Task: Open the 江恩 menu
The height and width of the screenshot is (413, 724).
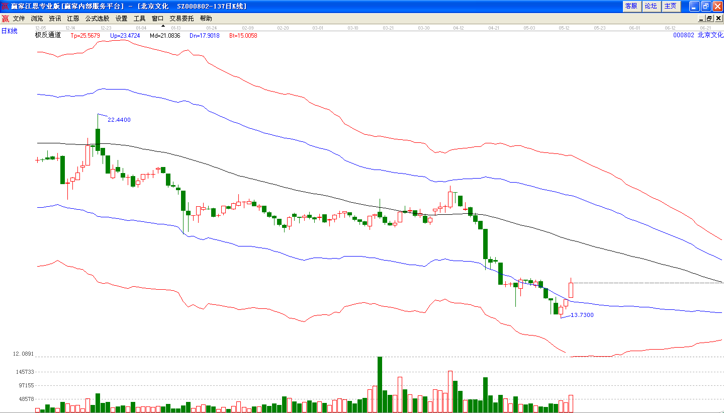Action: point(73,19)
